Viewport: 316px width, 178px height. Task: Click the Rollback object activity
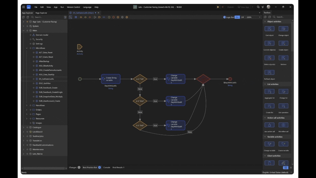(269, 72)
